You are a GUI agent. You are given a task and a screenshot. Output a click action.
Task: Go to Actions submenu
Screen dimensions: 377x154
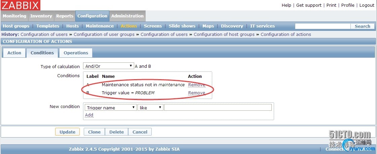[129, 26]
